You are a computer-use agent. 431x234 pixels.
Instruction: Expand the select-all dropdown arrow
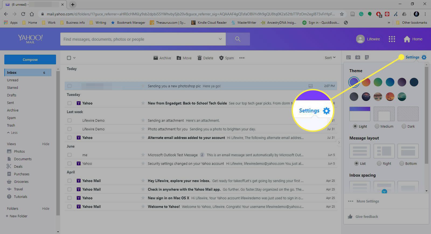click(x=74, y=58)
